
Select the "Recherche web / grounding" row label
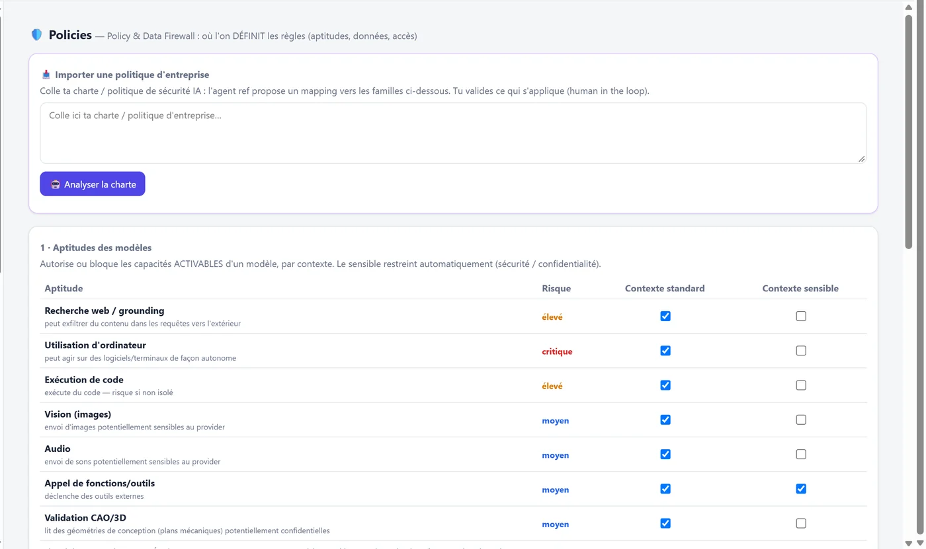point(105,311)
